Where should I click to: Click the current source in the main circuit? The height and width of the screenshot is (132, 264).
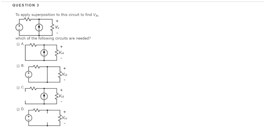pyautogui.click(x=39, y=27)
